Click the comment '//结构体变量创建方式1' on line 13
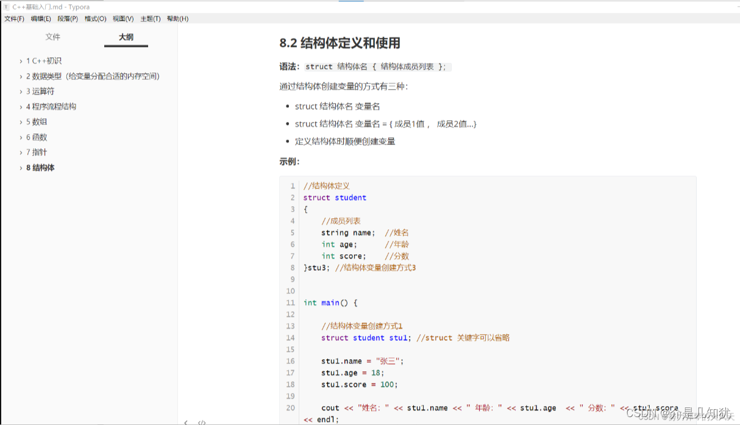Image resolution: width=740 pixels, height=425 pixels. tap(362, 326)
